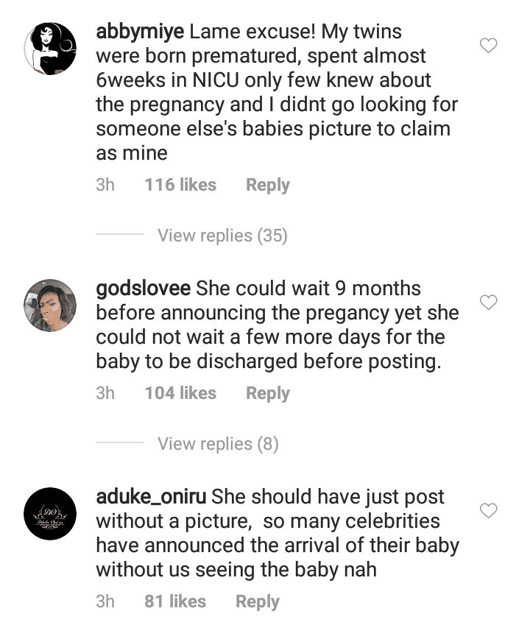Tap the 3h timestamp under aduke_oniru's comment
530x625 pixels.
click(x=105, y=601)
